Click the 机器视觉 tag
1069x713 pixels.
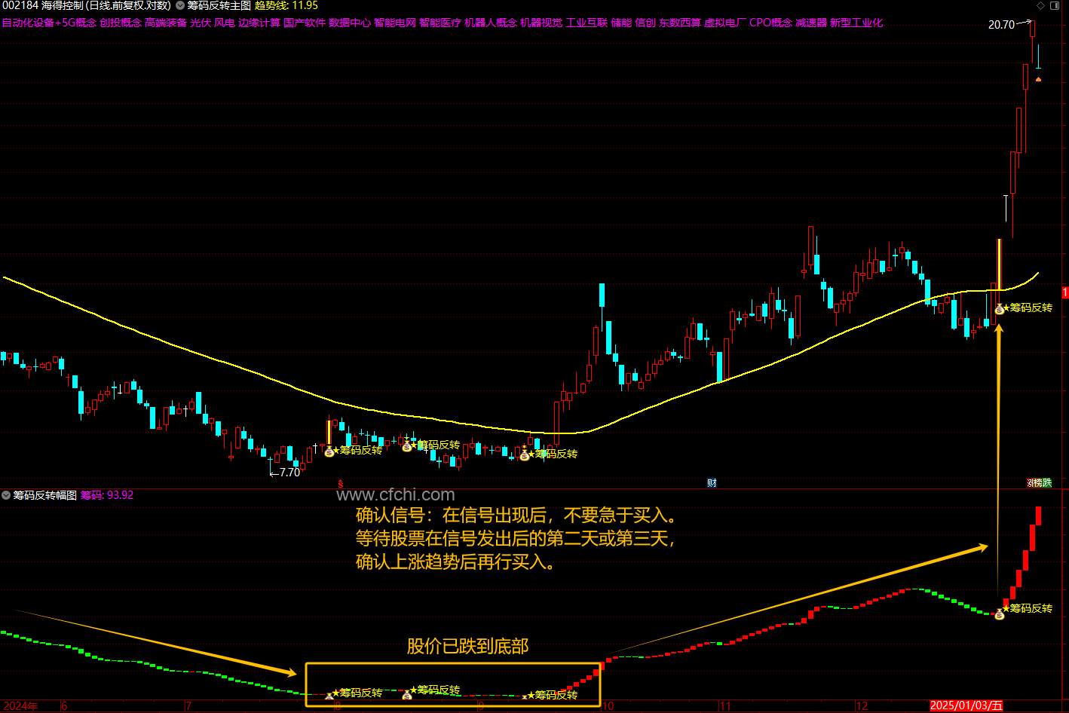(x=541, y=23)
